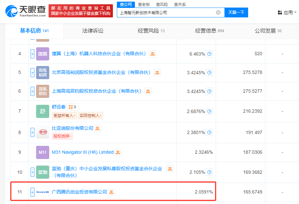The height and width of the screenshot is (204, 299).
Task: Expand row 11 广西腾讯 shareholder details
Action: tap(32, 192)
